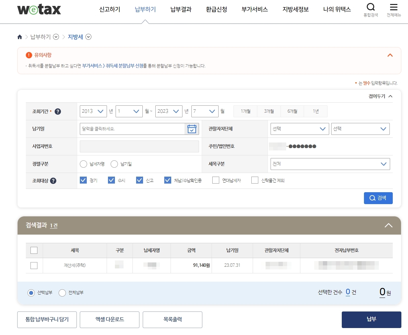Open the 부가서비스 menu

pyautogui.click(x=255, y=9)
